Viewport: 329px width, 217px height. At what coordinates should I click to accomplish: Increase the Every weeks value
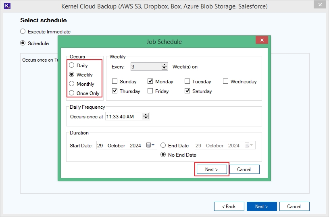[164, 65]
